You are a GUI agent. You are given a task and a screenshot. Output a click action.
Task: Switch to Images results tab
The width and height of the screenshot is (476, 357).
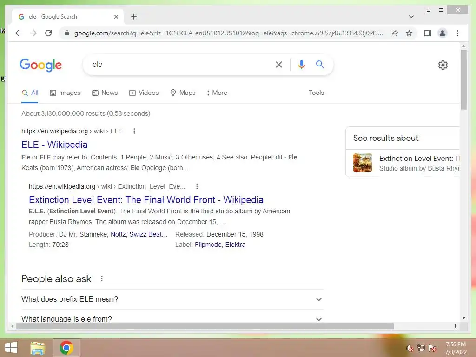pos(65,93)
